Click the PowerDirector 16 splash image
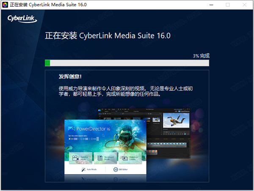This screenshot has height=191, width=254. (105, 147)
